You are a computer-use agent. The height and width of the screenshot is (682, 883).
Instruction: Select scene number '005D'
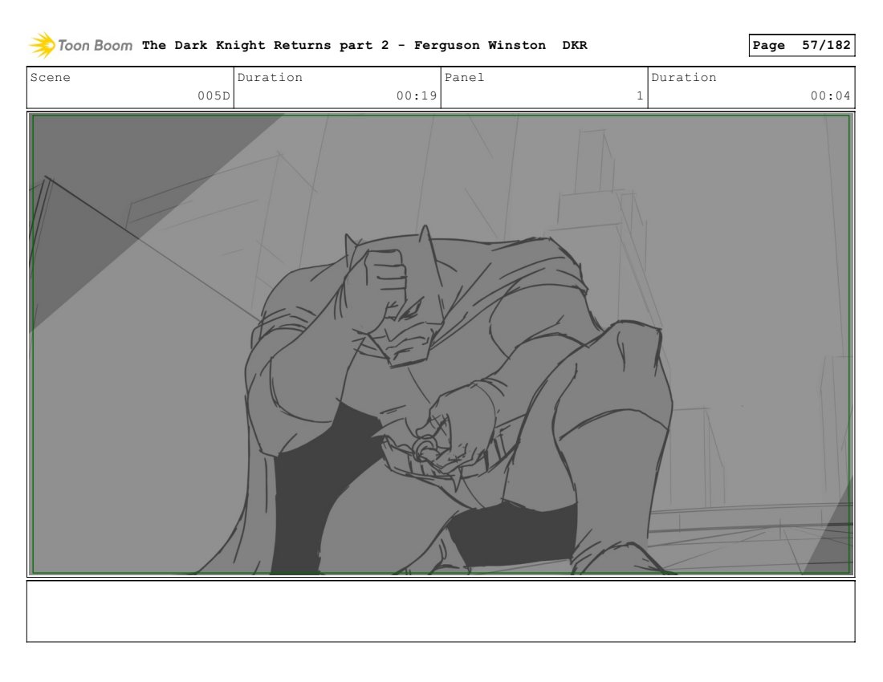click(x=214, y=95)
